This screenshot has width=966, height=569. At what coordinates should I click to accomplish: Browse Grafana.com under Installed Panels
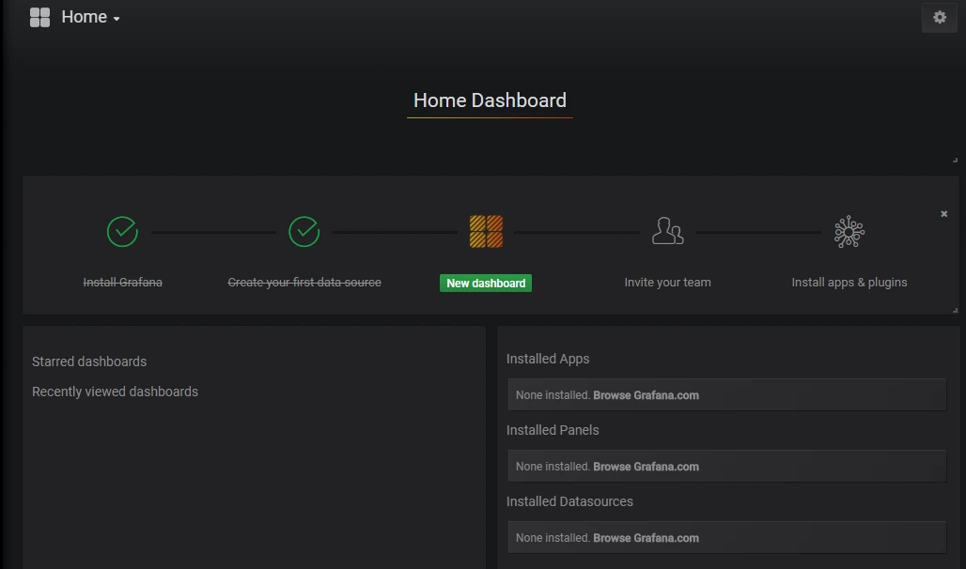point(646,467)
